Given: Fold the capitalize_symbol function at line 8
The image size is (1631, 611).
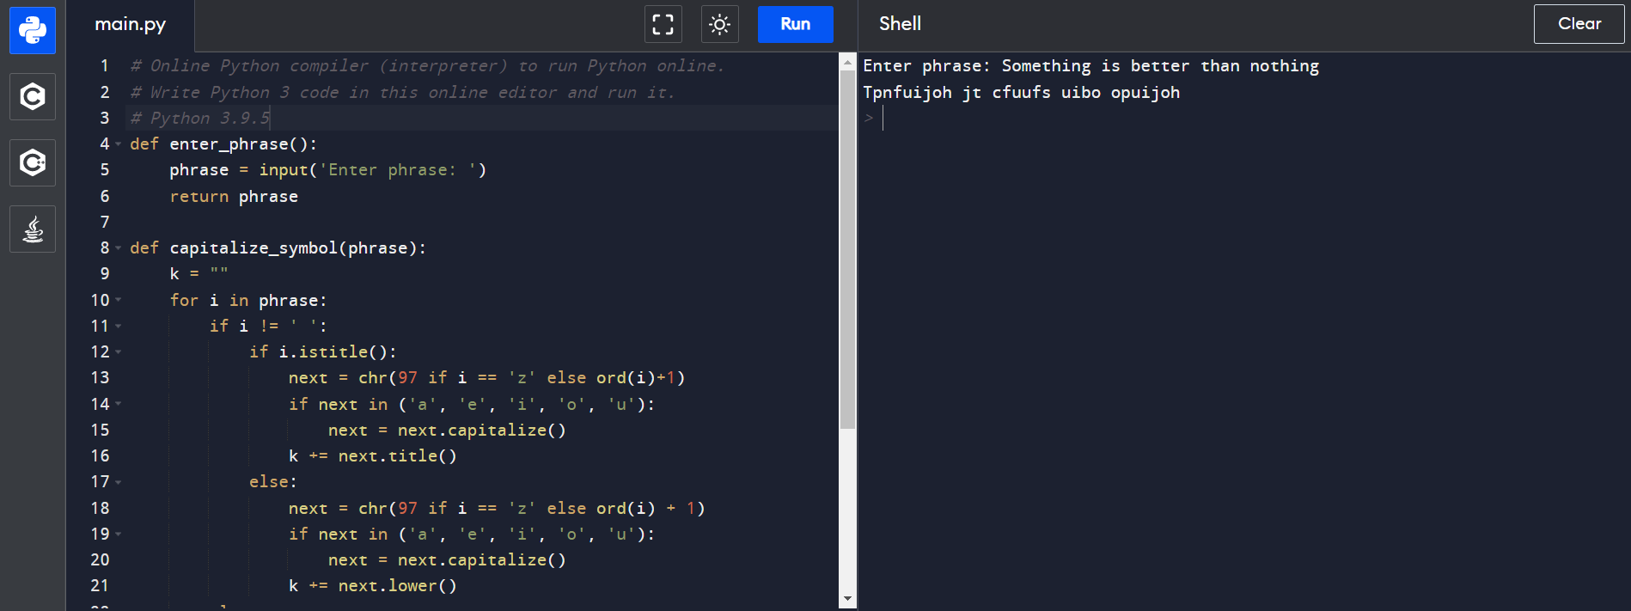Looking at the screenshot, I should click(x=119, y=248).
